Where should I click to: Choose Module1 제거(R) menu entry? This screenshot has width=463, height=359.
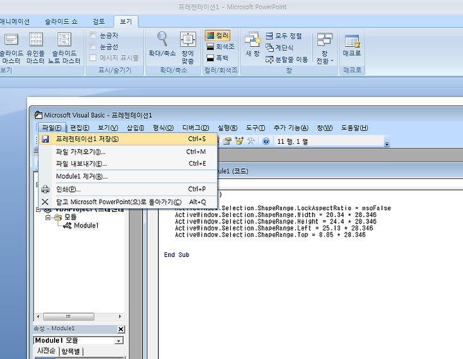pos(128,177)
